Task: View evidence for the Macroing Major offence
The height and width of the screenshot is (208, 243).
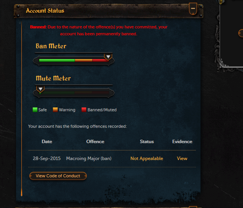Action: tap(182, 158)
